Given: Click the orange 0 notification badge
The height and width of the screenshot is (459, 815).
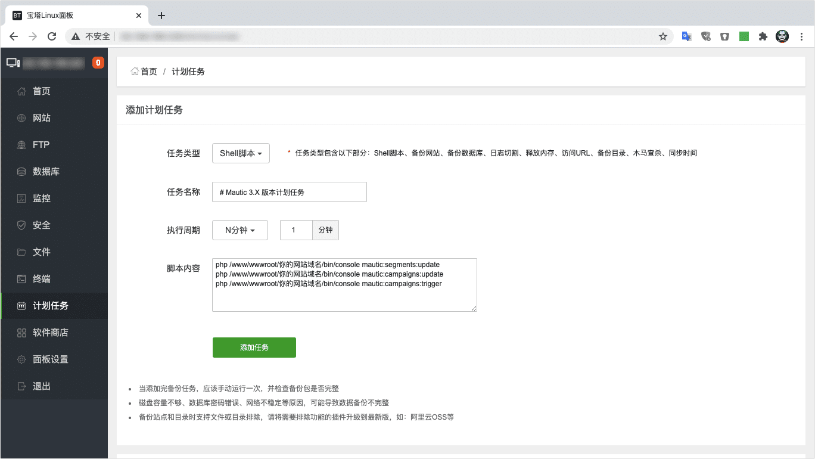Looking at the screenshot, I should 98,63.
